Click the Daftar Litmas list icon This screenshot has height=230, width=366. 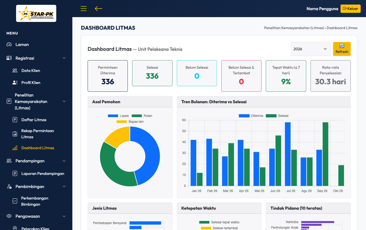point(15,120)
